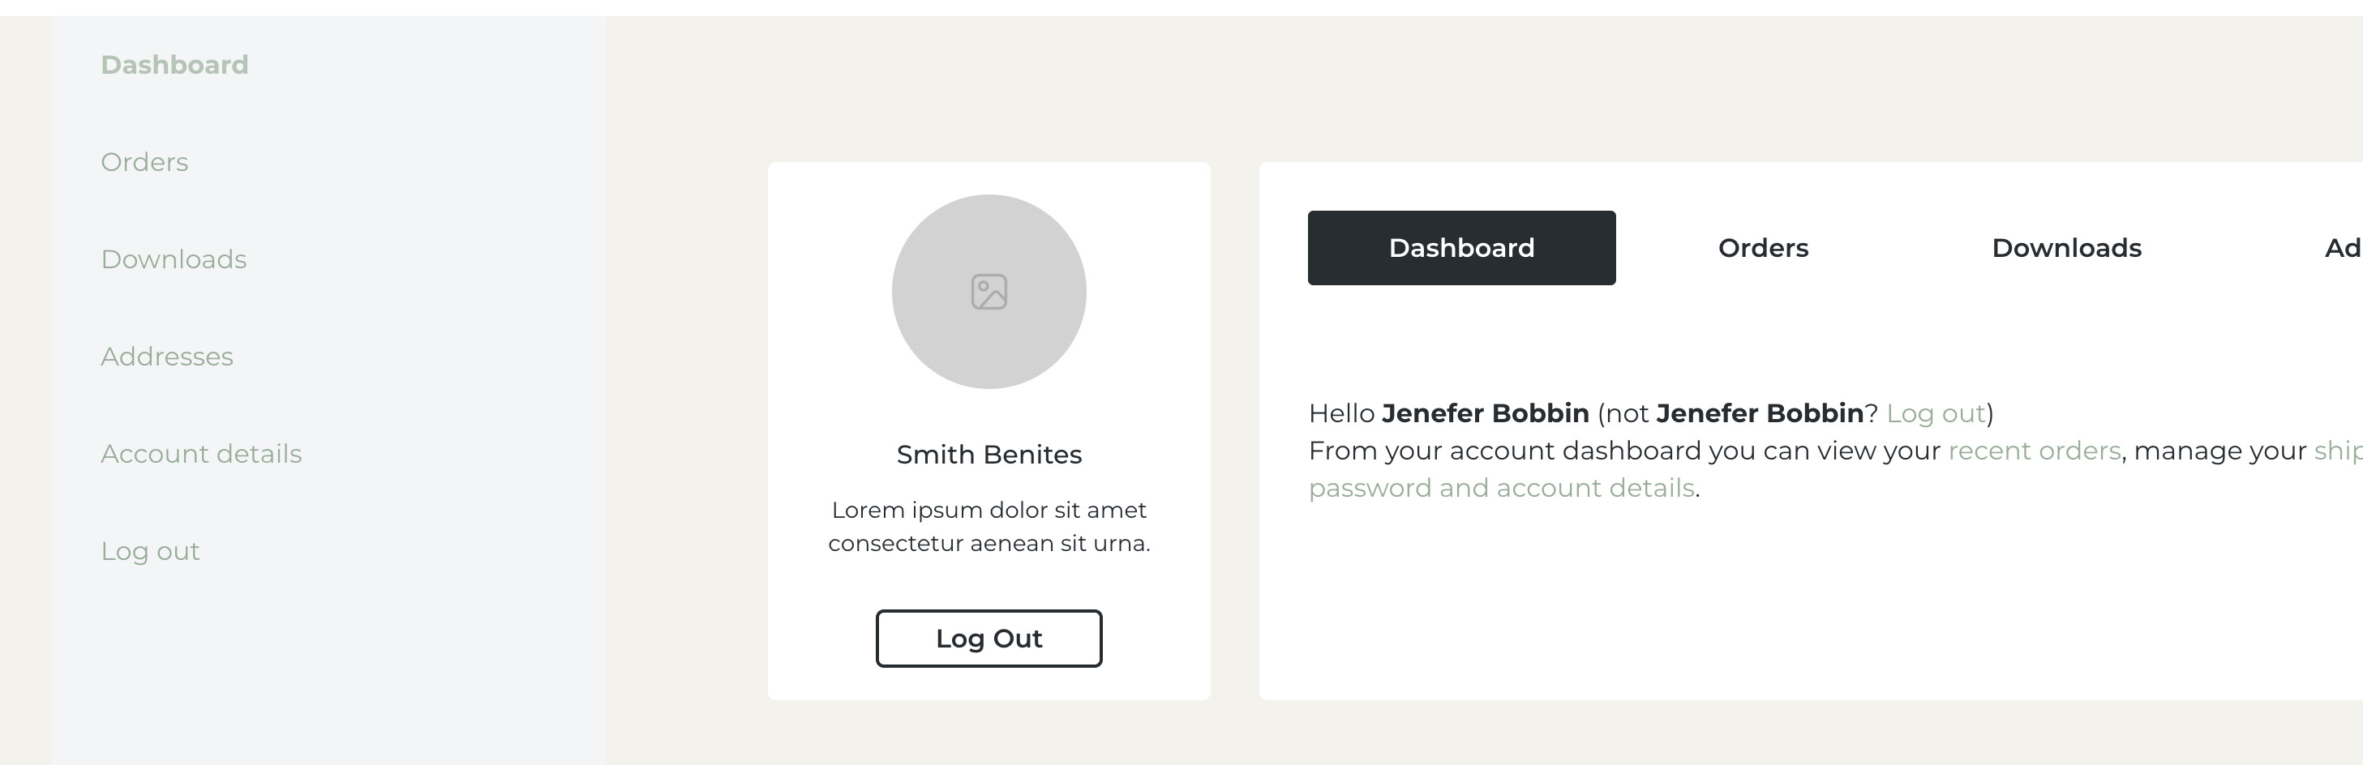Click the cut-off shipping link at right edge
Image resolution: width=2363 pixels, height=765 pixels.
coord(2338,451)
